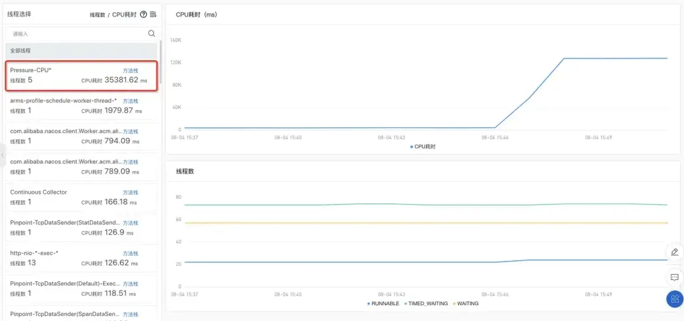
Task: Open 方法栈 link for http-nio-*-exec-*
Action: (130, 253)
